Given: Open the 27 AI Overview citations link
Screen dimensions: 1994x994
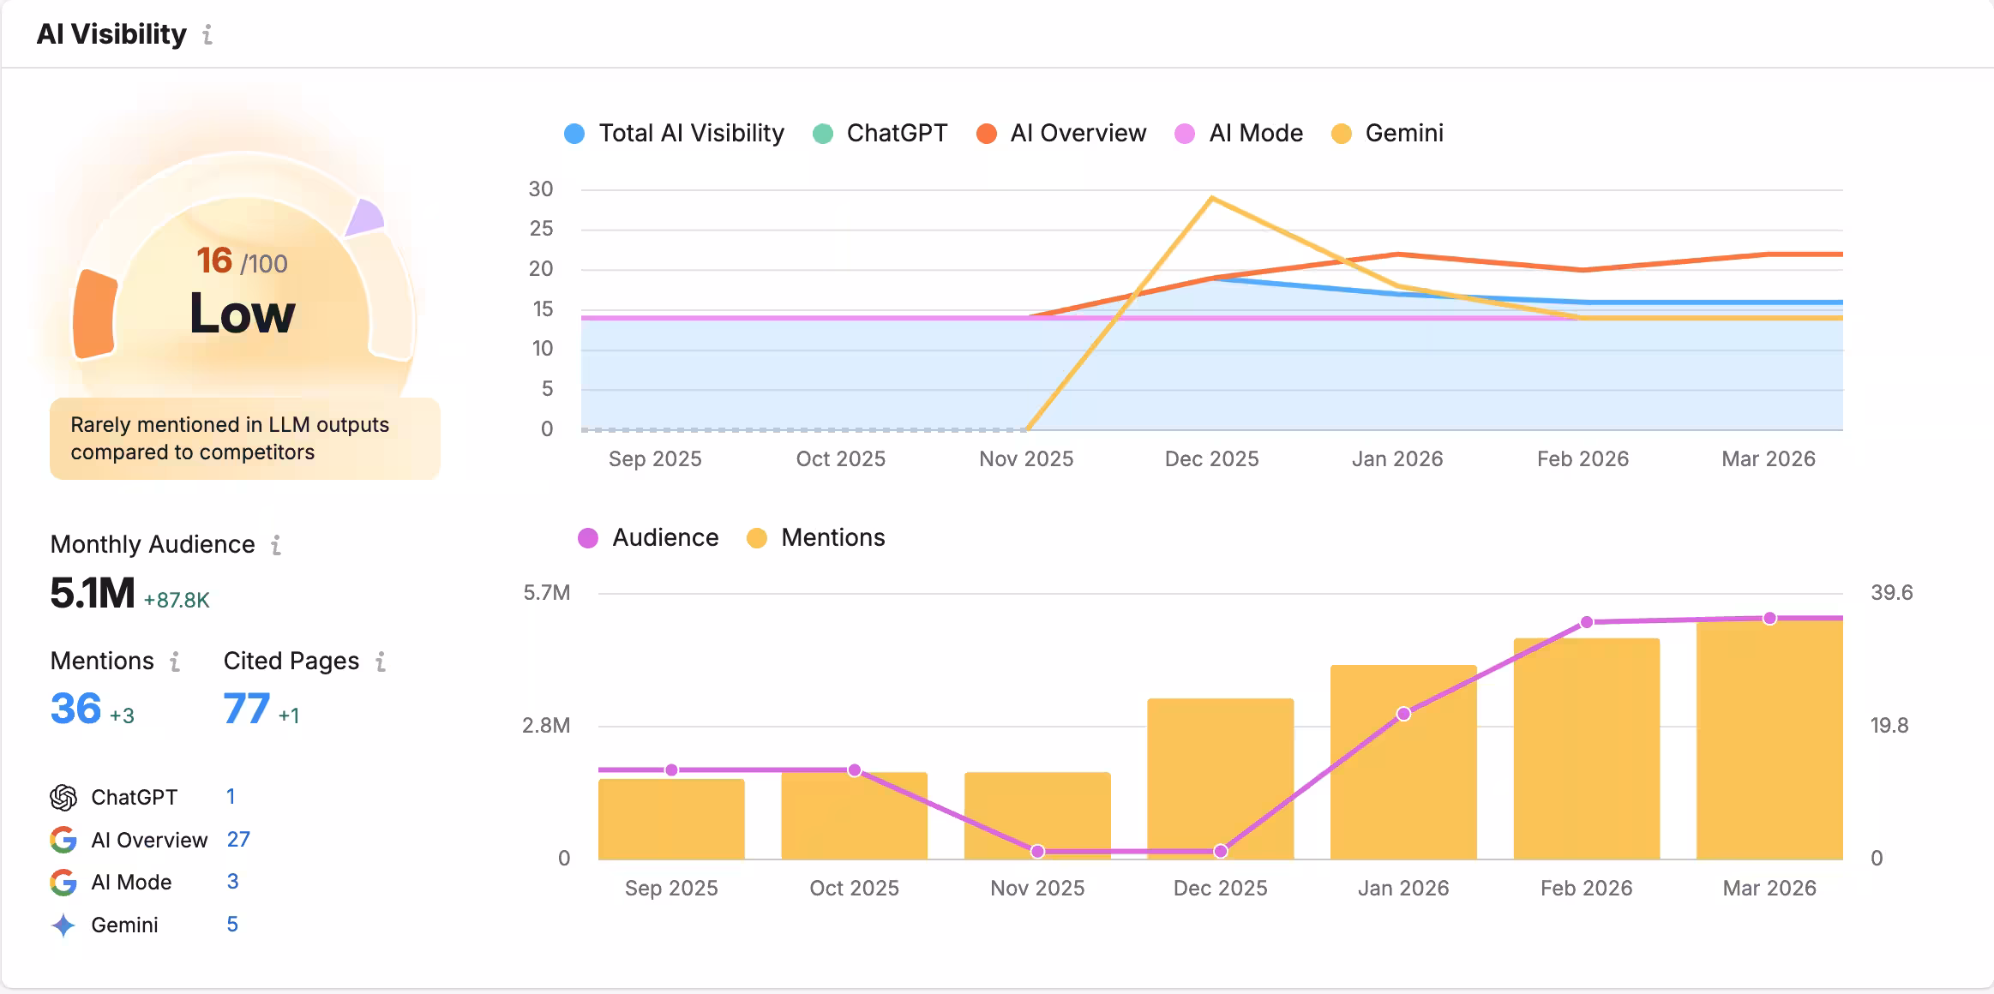Looking at the screenshot, I should [241, 839].
